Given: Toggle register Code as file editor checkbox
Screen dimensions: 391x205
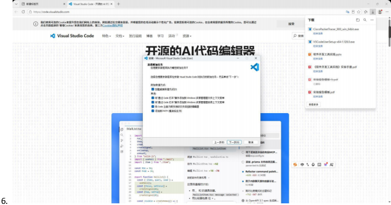Looking at the screenshot, I should coord(153,107).
